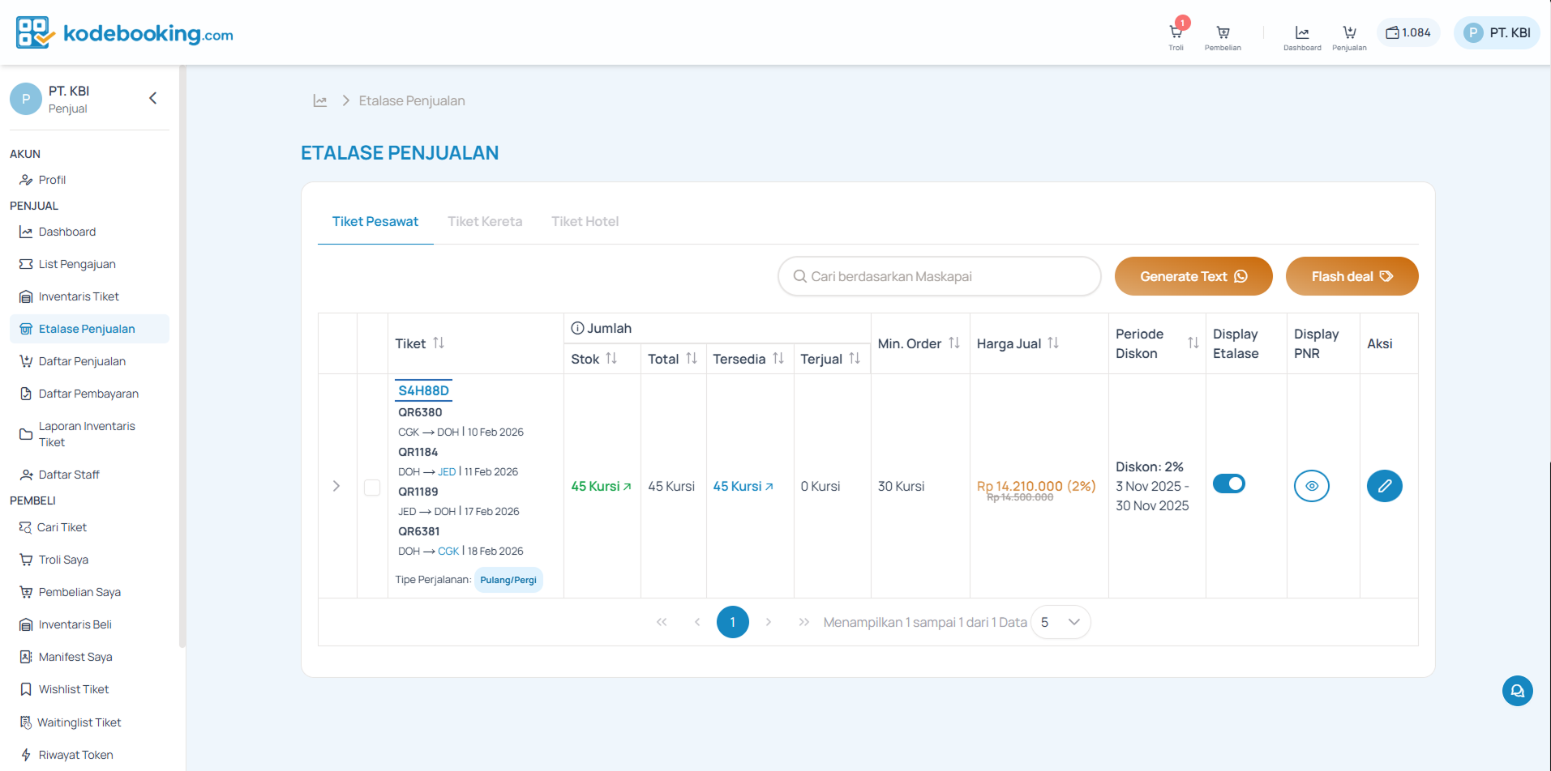Expand the S4H88D ticket row details
Screen dimensions: 1551x771
tap(336, 486)
